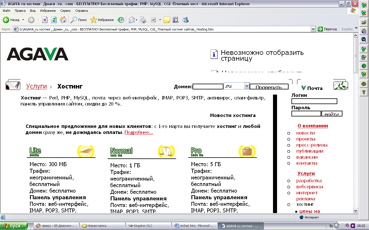The image size is (369, 230).
Task: Click the Проверить domain check button
Action: coord(269,87)
